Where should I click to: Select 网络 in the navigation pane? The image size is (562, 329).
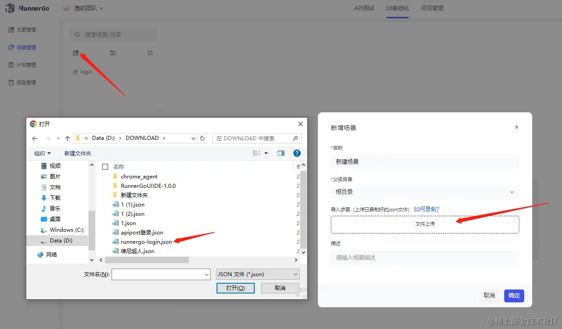coord(48,254)
